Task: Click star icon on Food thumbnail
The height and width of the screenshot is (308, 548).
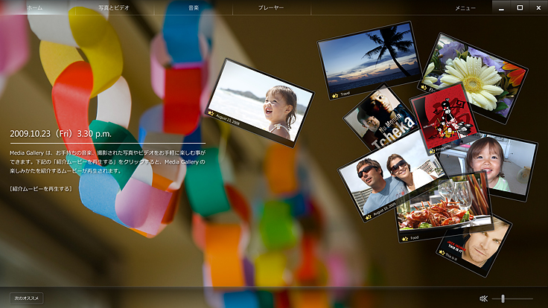Action: (404, 239)
